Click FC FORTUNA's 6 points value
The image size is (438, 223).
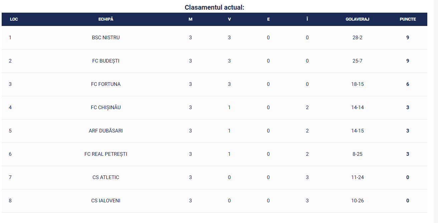pos(408,84)
